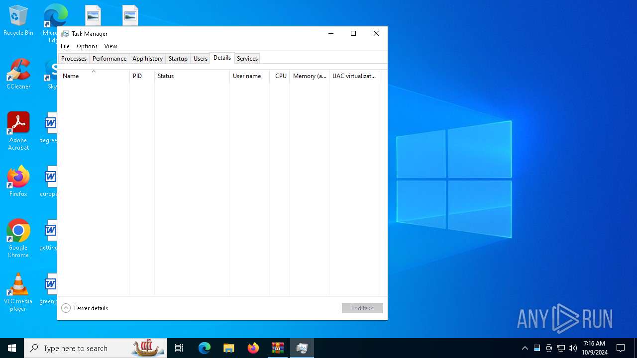
Task: Switch to the App history tab
Action: [x=147, y=59]
